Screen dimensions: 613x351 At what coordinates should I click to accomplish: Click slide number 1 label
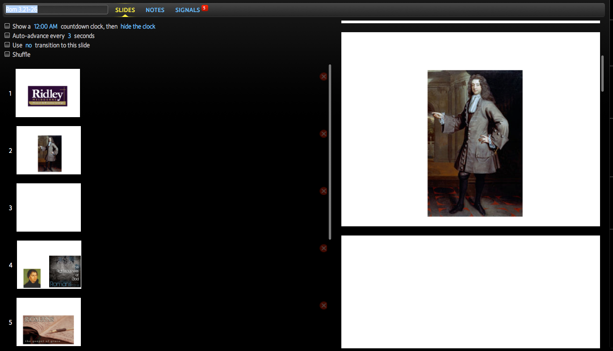10,93
